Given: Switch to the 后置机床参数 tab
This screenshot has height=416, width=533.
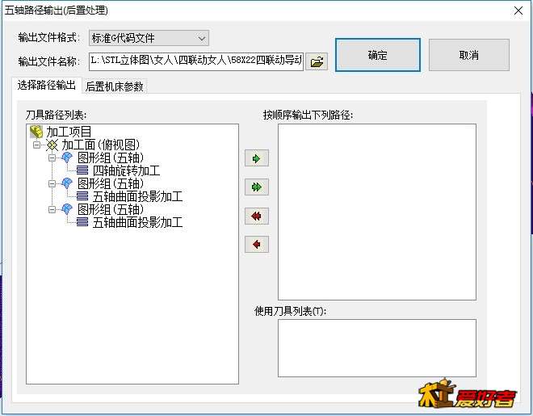Looking at the screenshot, I should tap(114, 86).
